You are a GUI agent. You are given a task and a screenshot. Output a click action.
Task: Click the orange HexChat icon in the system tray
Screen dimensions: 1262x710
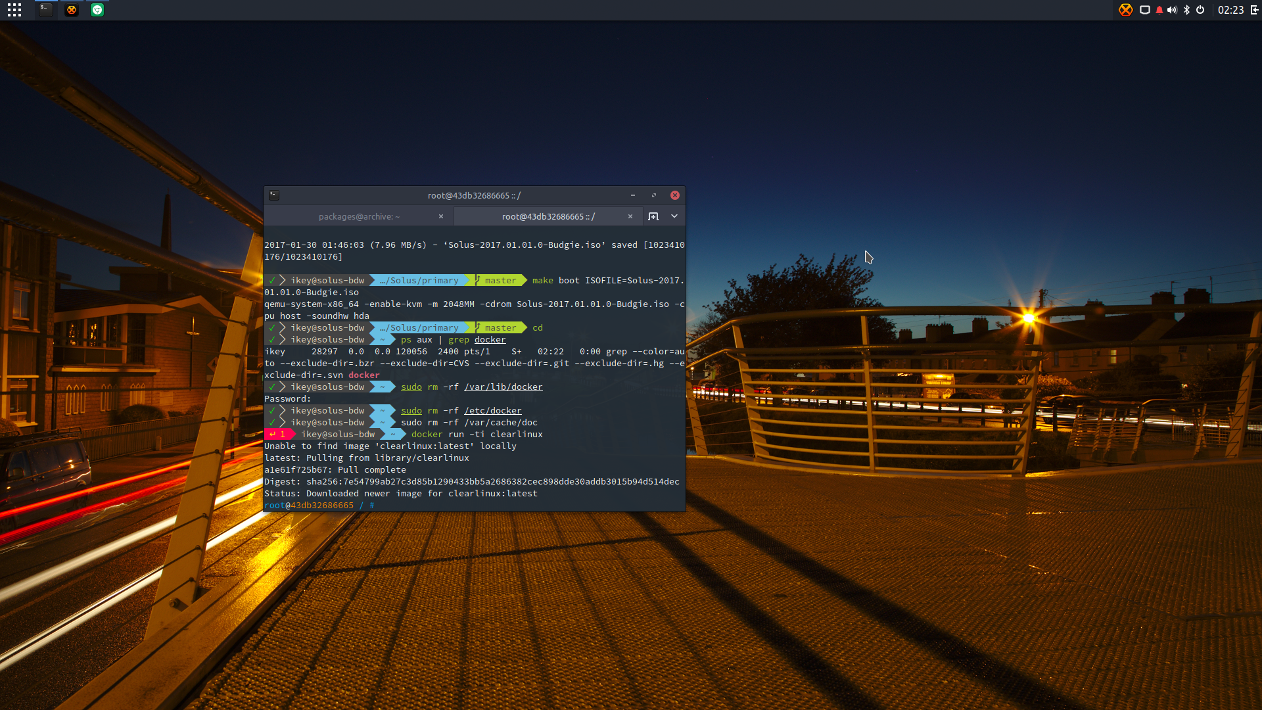coord(1126,10)
